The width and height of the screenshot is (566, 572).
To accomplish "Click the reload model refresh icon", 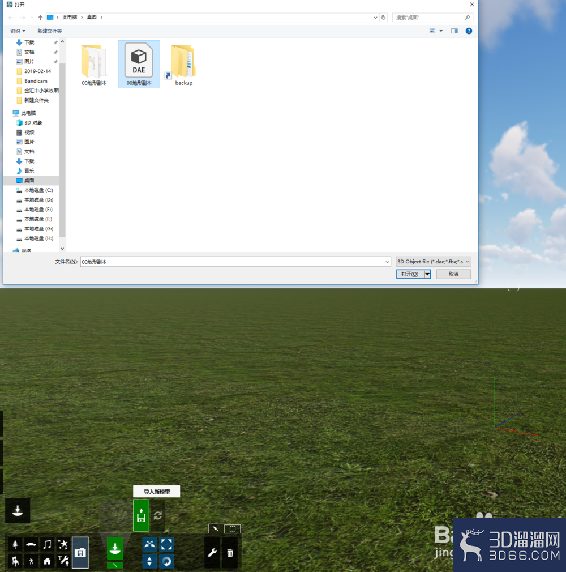I will 157,515.
